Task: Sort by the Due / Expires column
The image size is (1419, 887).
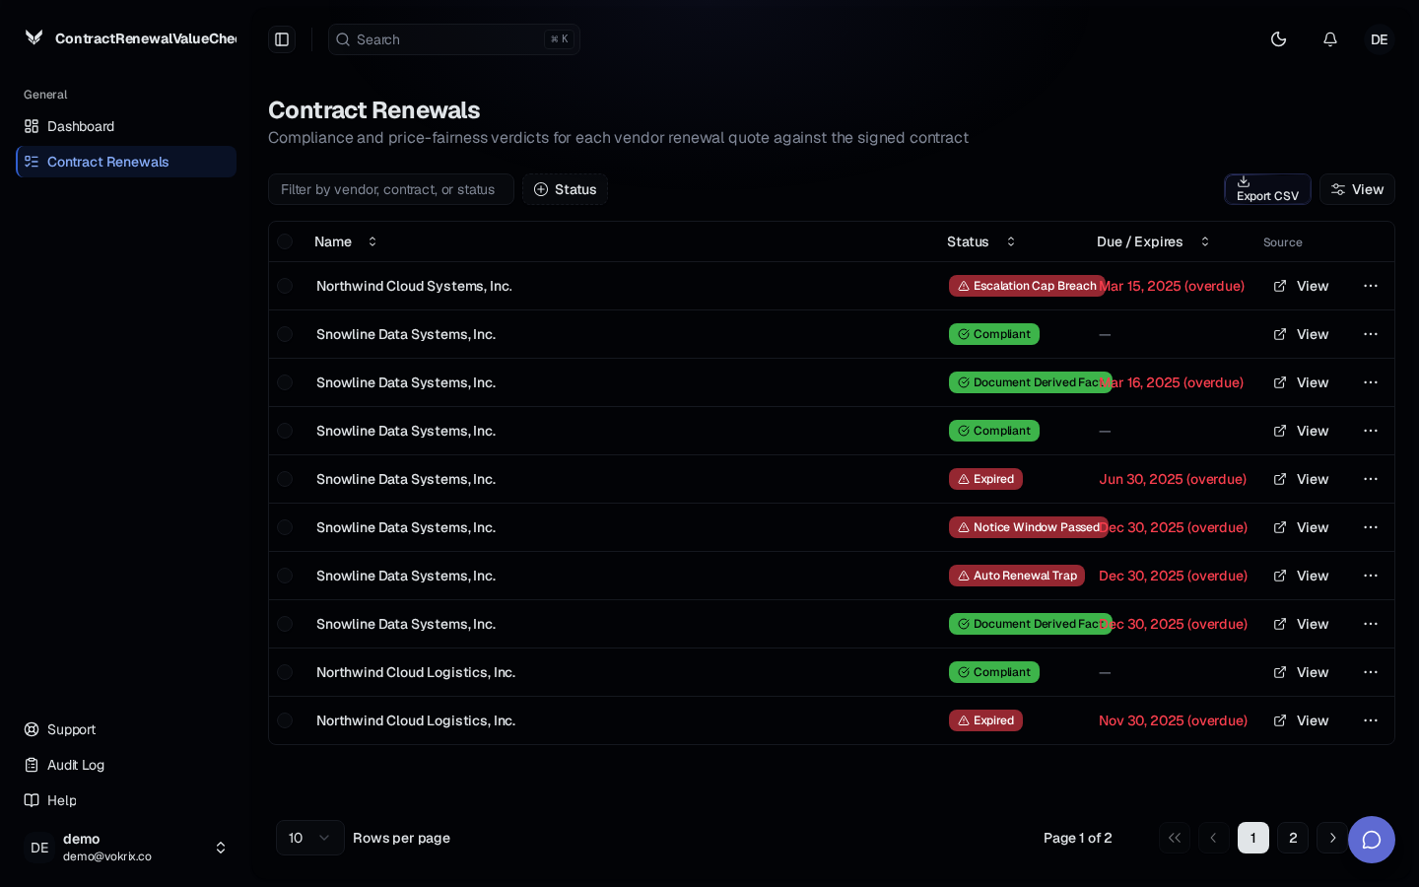Action: [1153, 241]
